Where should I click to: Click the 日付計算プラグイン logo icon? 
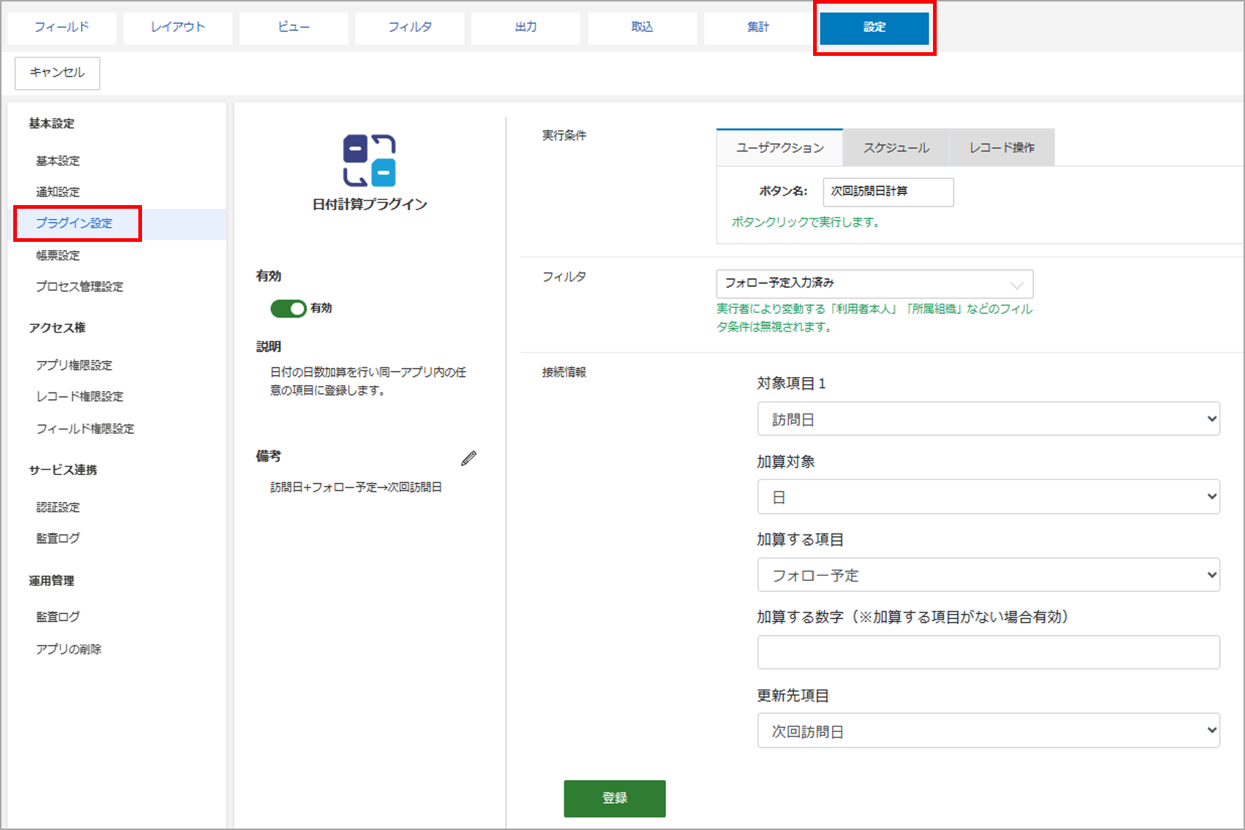[369, 160]
